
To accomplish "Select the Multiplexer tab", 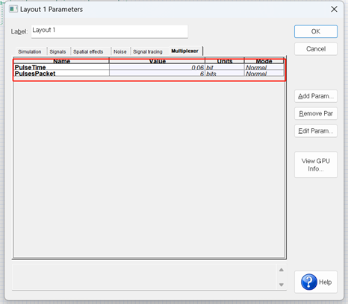I will tap(185, 51).
